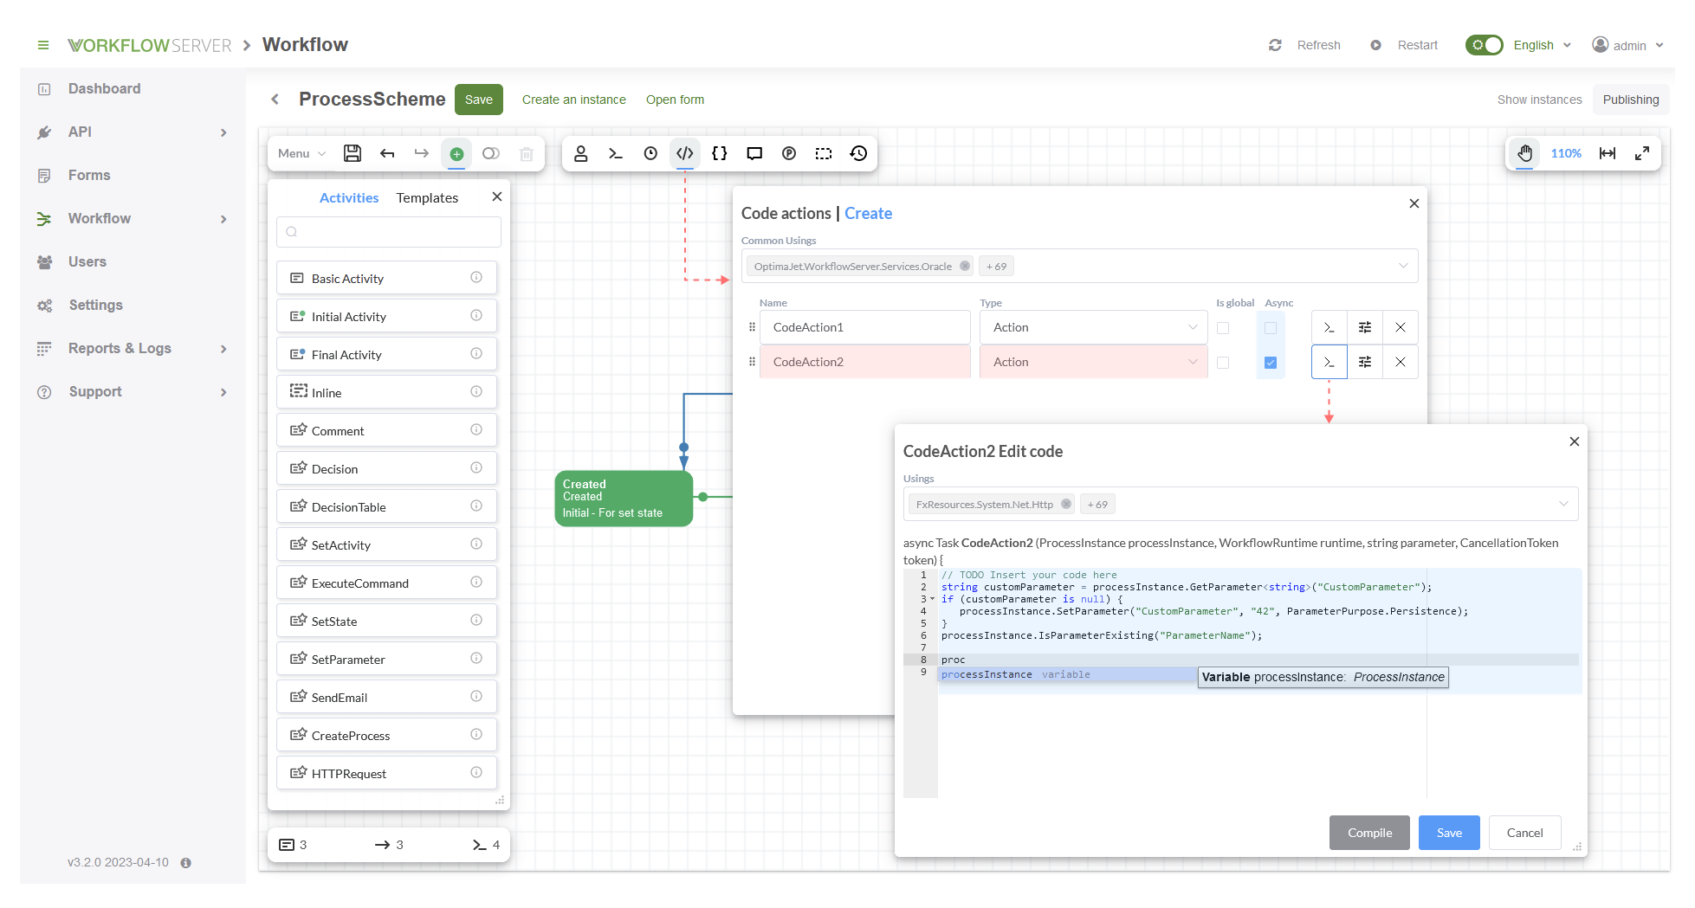The image size is (1695, 908).
Task: Switch to the Templates tab
Action: pos(427,197)
